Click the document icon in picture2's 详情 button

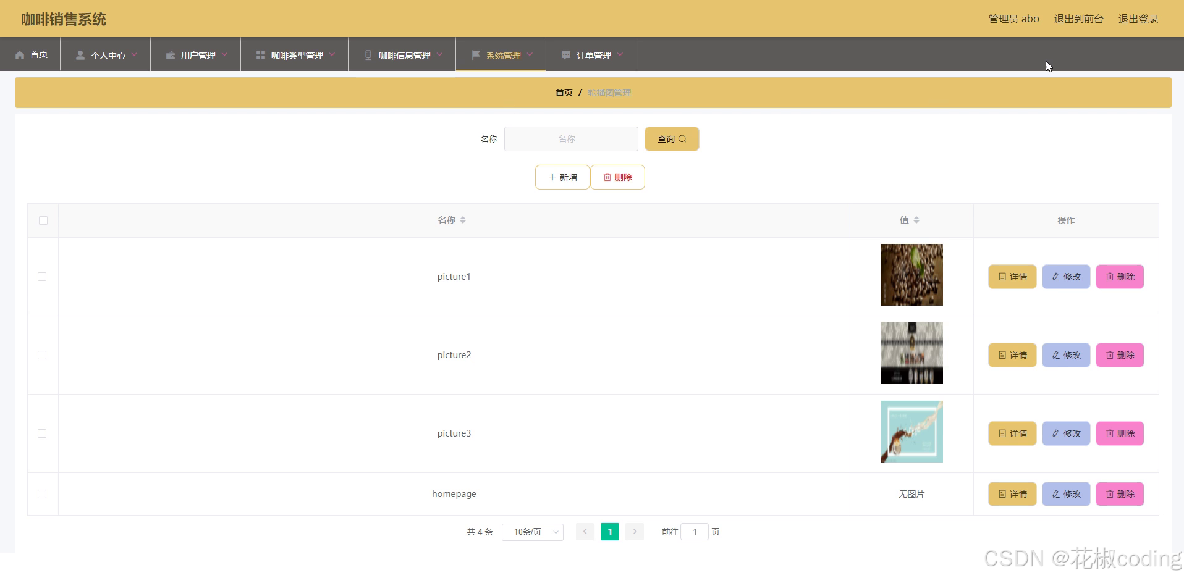point(1002,355)
